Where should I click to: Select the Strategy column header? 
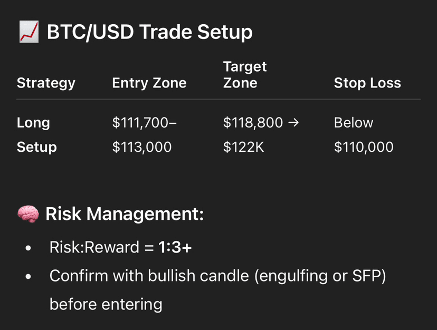46,83
